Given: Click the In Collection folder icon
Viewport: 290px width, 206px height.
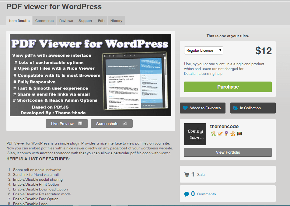Looking at the screenshot, I should coord(236,108).
